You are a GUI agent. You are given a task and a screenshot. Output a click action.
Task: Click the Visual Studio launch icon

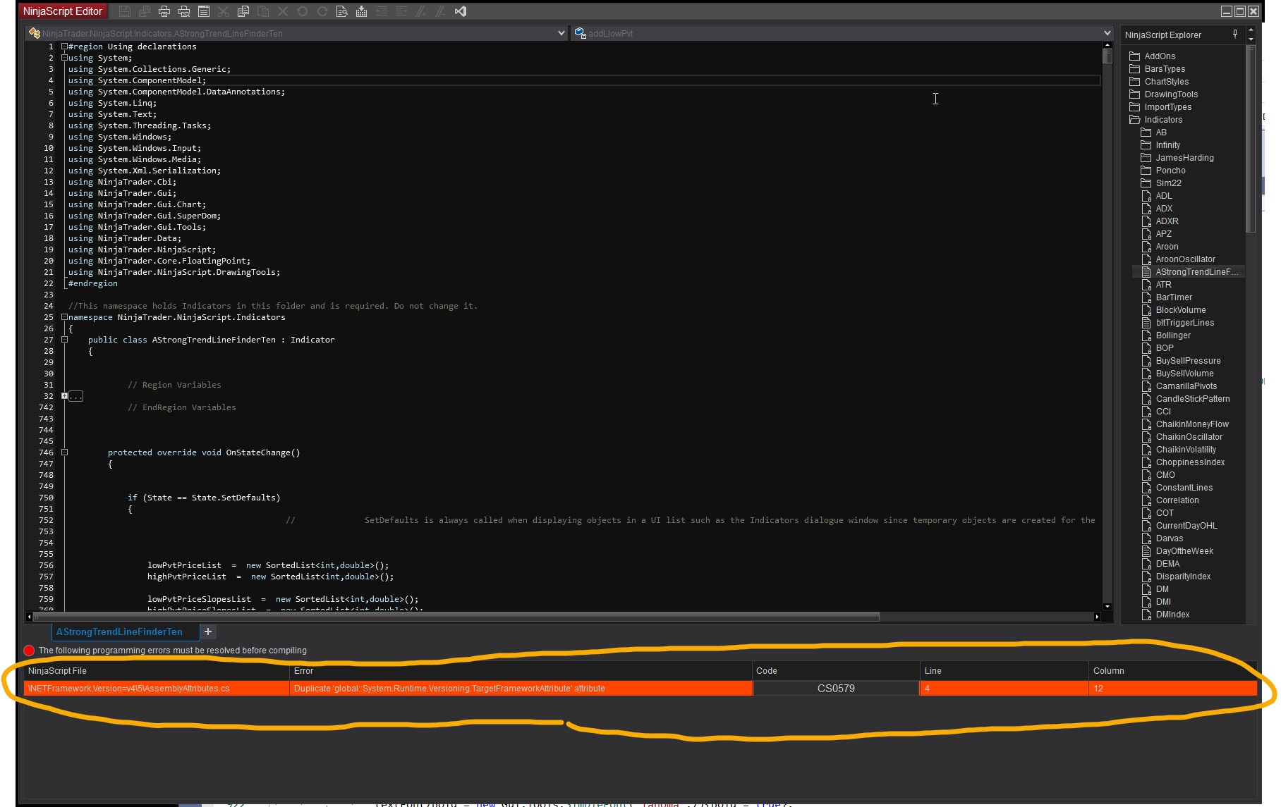tap(461, 11)
